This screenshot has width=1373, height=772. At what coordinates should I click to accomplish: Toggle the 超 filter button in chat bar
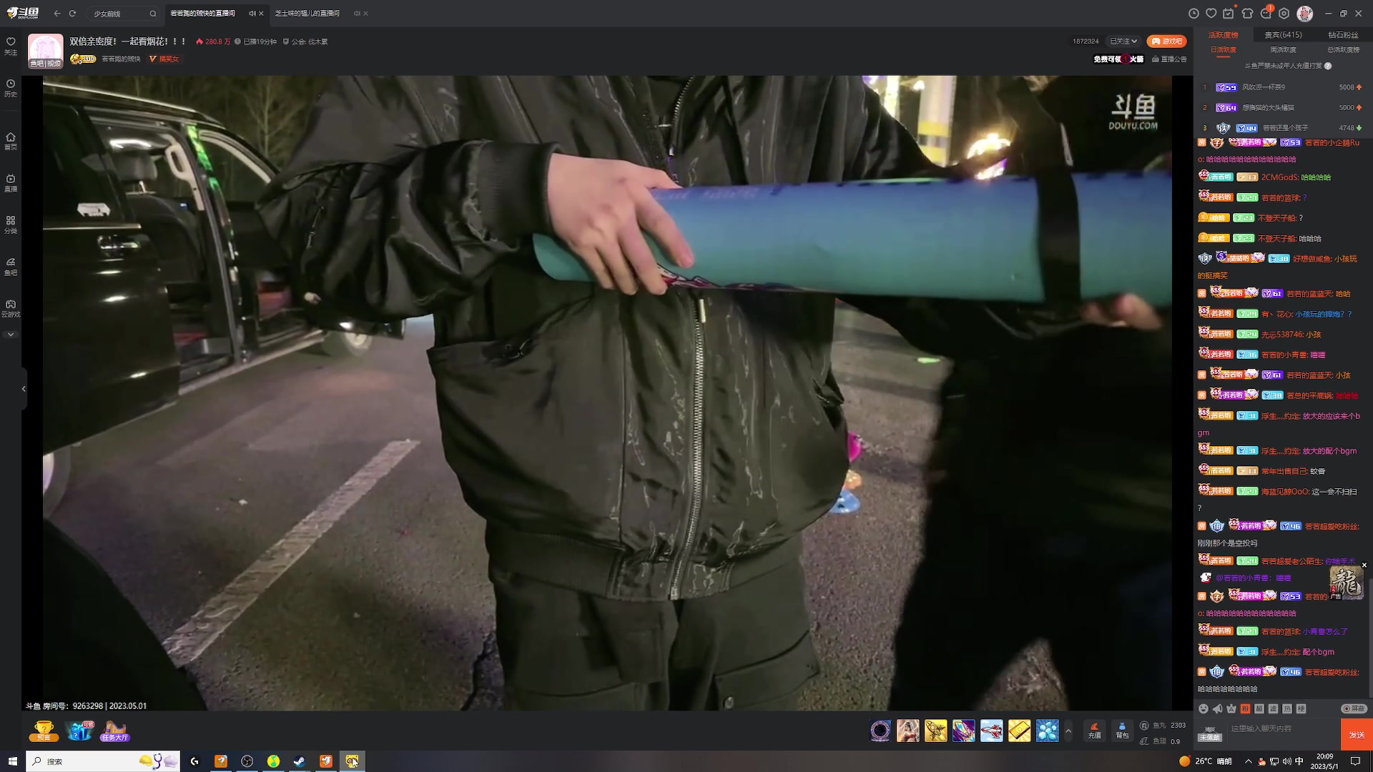[x=1259, y=708]
